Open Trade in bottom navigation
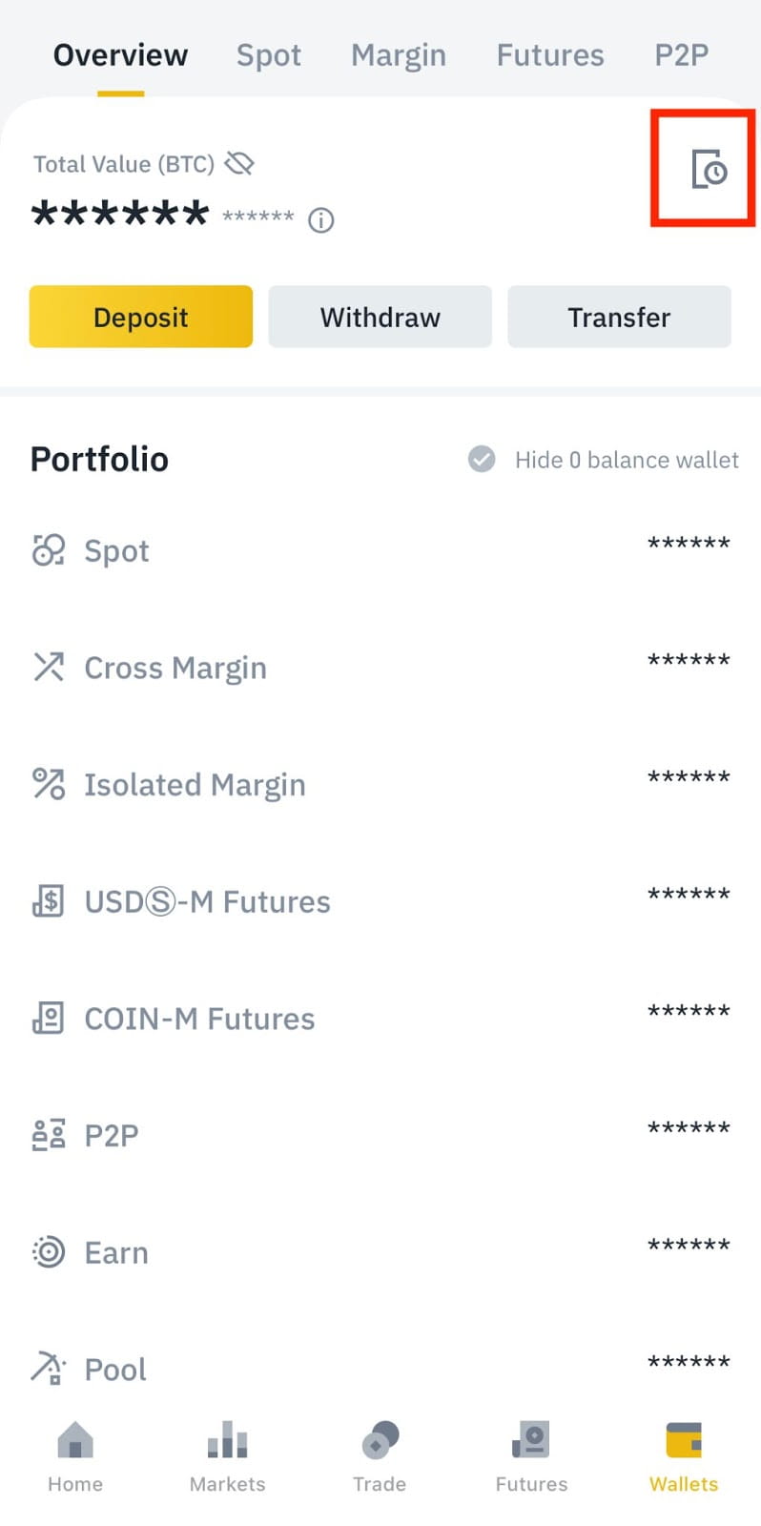Image resolution: width=761 pixels, height=1526 pixels. (380, 1454)
